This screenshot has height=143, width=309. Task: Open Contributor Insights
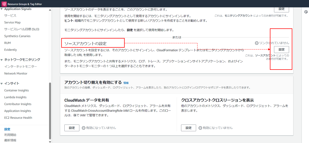(x=18, y=104)
